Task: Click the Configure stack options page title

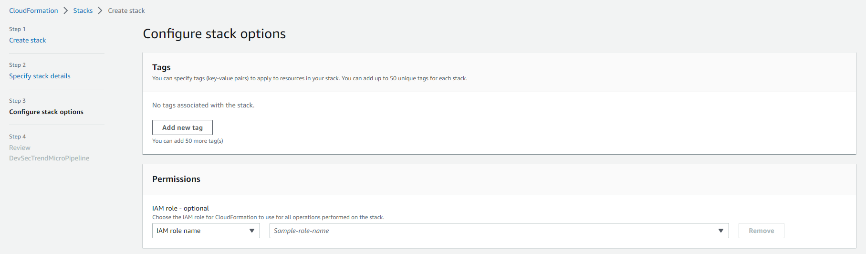Action: pos(214,34)
